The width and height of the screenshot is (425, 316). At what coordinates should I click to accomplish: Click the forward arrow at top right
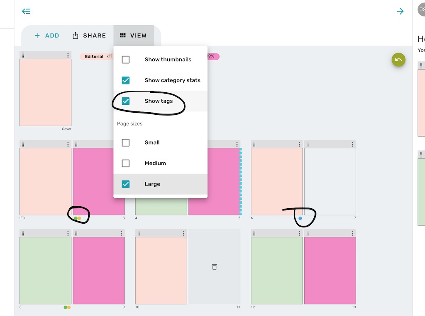click(400, 11)
